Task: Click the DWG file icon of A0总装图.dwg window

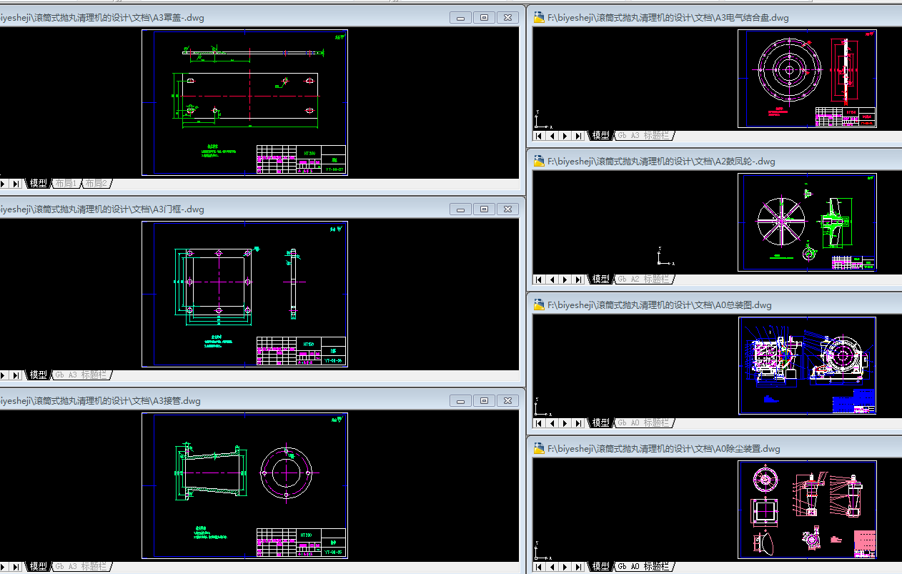Action: point(539,305)
